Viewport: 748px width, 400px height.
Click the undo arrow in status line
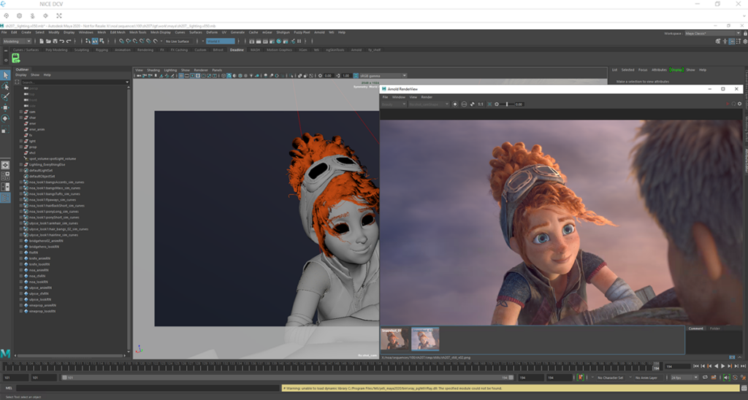click(61, 42)
